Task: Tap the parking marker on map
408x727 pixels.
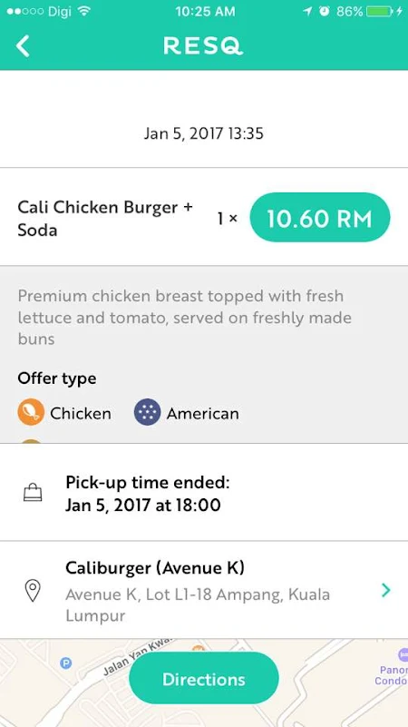Action: [66, 663]
